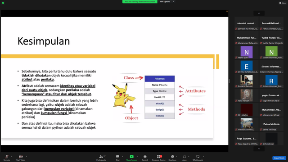Select Yudha Pandu Widyanto participant tile
This screenshot has height=162, width=288.
[x=271, y=38]
